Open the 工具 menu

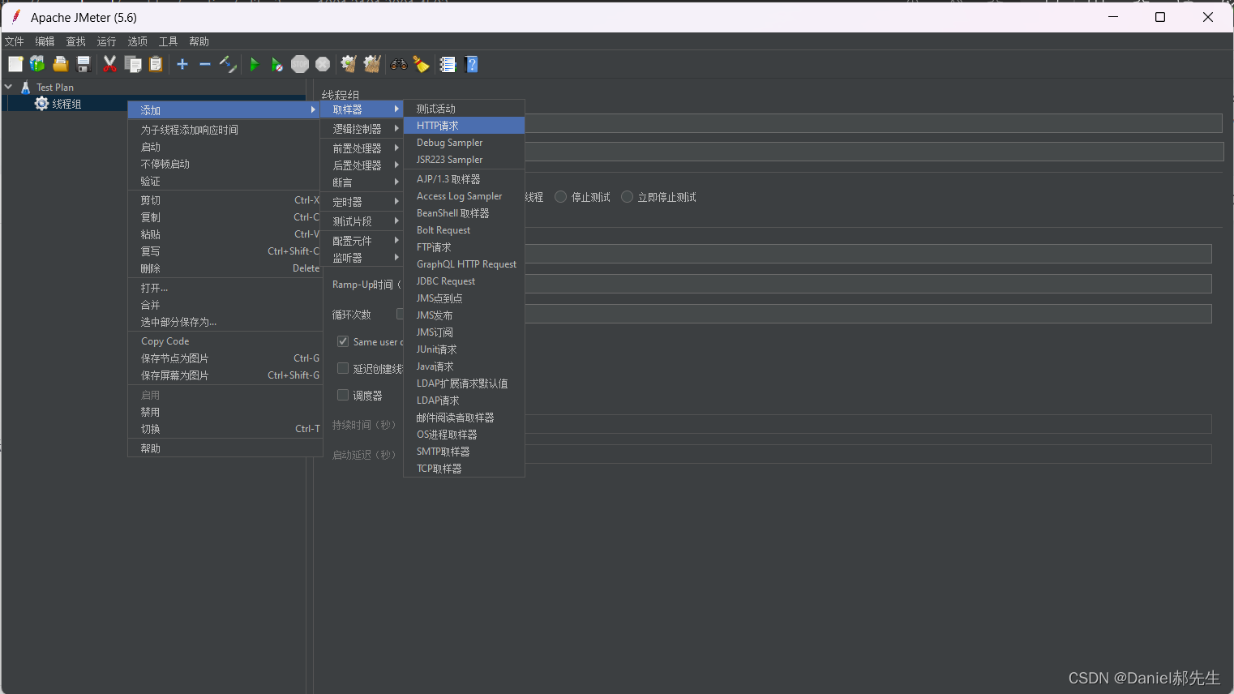[x=168, y=41]
